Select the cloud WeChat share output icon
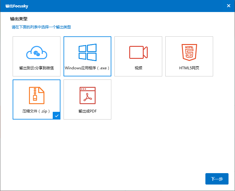This screenshot has height=191, width=235. click(37, 53)
